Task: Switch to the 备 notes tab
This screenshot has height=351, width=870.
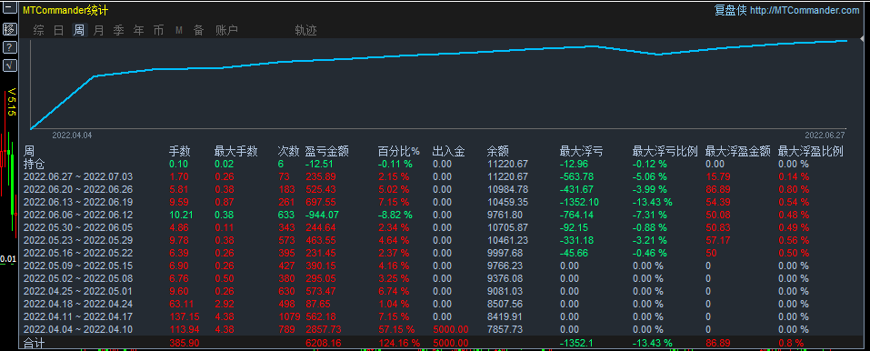Action: point(198,31)
